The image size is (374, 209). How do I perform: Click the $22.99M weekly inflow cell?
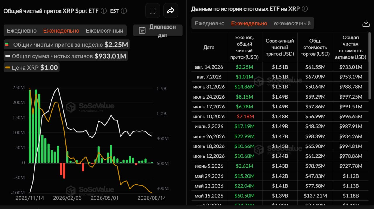click(x=245, y=136)
